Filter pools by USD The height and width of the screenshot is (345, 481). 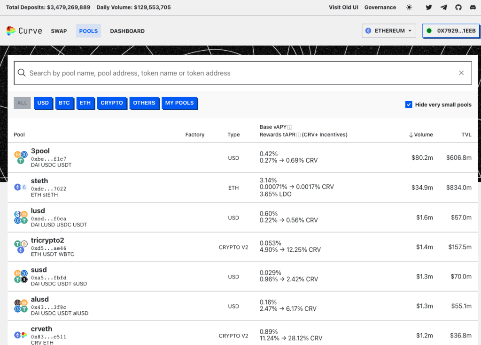pos(43,103)
